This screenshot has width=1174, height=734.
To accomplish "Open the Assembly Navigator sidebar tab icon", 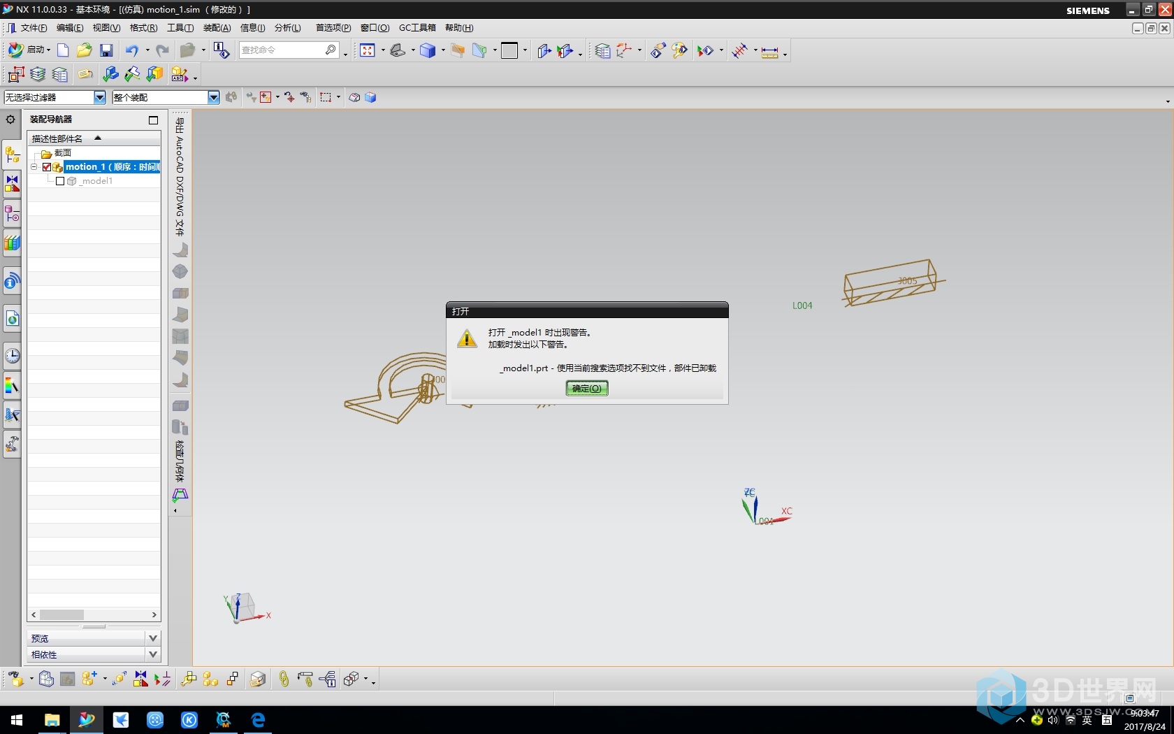I will click(12, 154).
